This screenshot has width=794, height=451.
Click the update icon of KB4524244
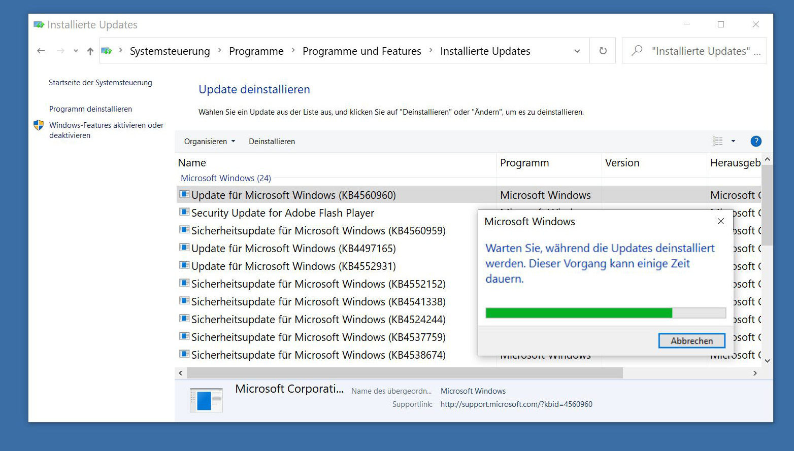tap(184, 319)
